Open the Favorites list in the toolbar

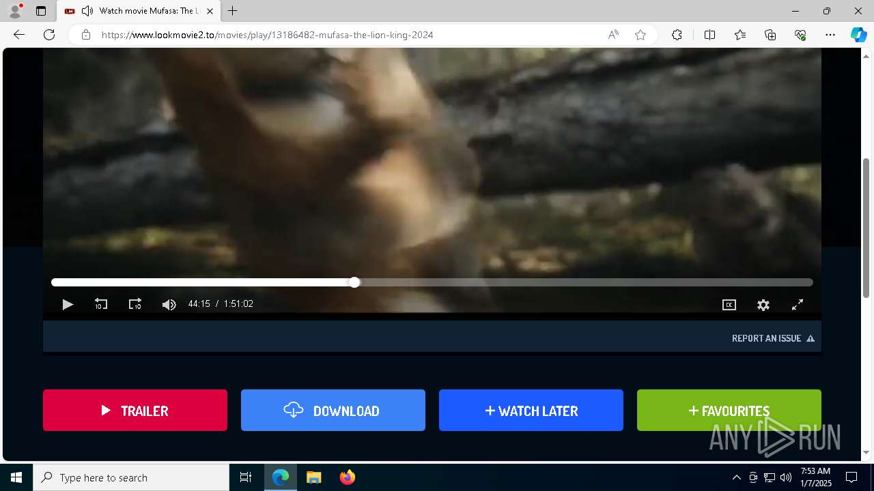(740, 35)
